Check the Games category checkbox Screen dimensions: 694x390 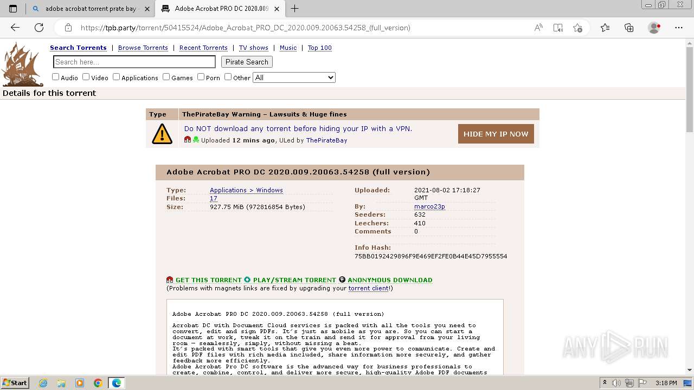[x=166, y=77]
